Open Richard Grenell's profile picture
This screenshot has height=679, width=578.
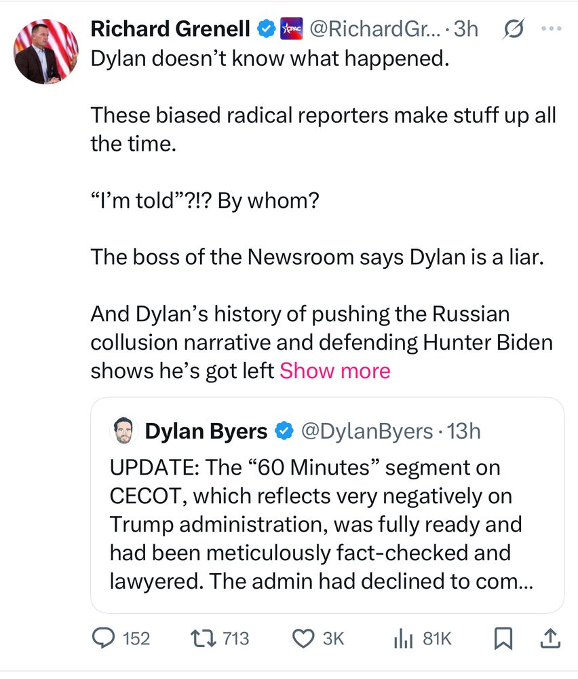click(x=45, y=51)
